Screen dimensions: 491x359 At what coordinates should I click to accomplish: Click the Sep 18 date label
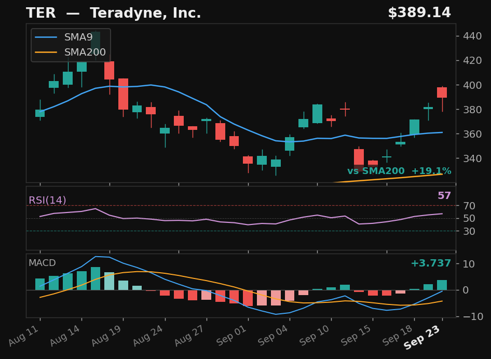(x=399, y=335)
